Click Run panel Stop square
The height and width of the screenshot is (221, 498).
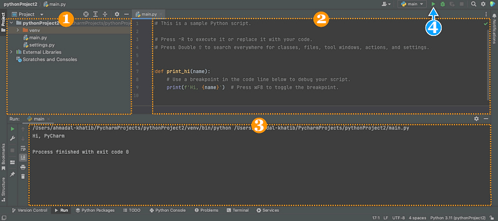click(13, 150)
